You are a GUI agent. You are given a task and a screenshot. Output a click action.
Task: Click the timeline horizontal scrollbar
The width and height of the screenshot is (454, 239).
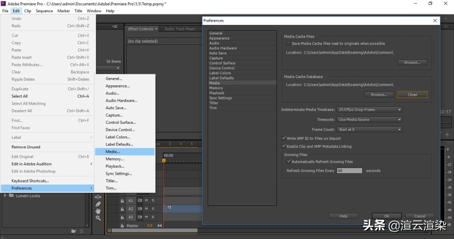[154, 230]
